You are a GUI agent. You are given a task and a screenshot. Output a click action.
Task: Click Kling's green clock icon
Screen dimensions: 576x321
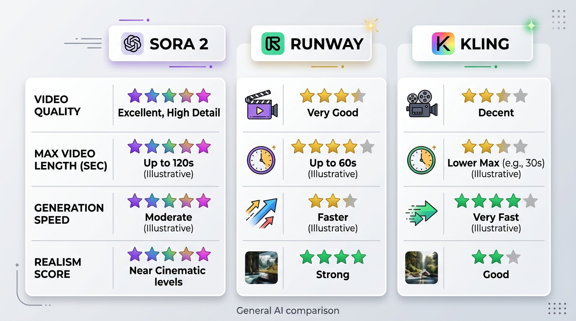[422, 160]
